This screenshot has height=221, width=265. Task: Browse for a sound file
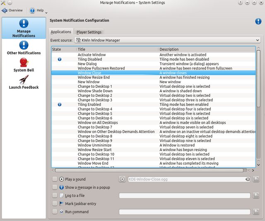tap(256, 179)
